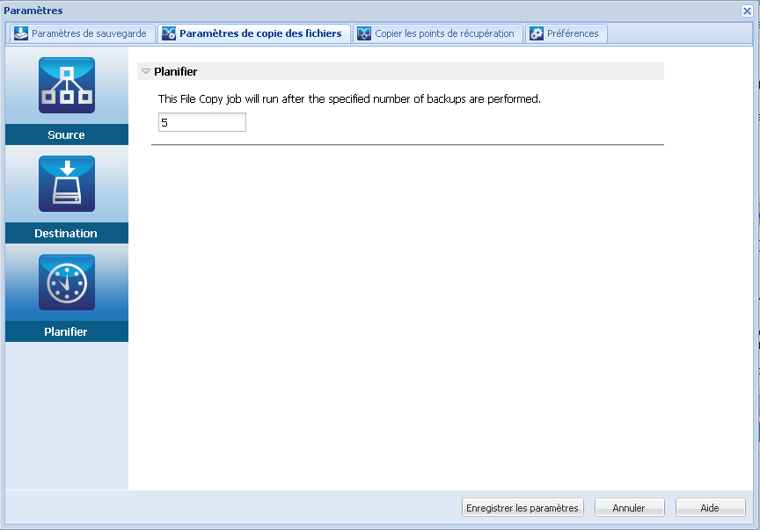
Task: Click Enregistrer les paramètres button
Action: point(522,507)
